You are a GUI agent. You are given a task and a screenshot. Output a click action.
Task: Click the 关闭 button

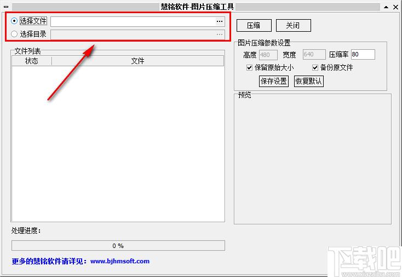[294, 25]
